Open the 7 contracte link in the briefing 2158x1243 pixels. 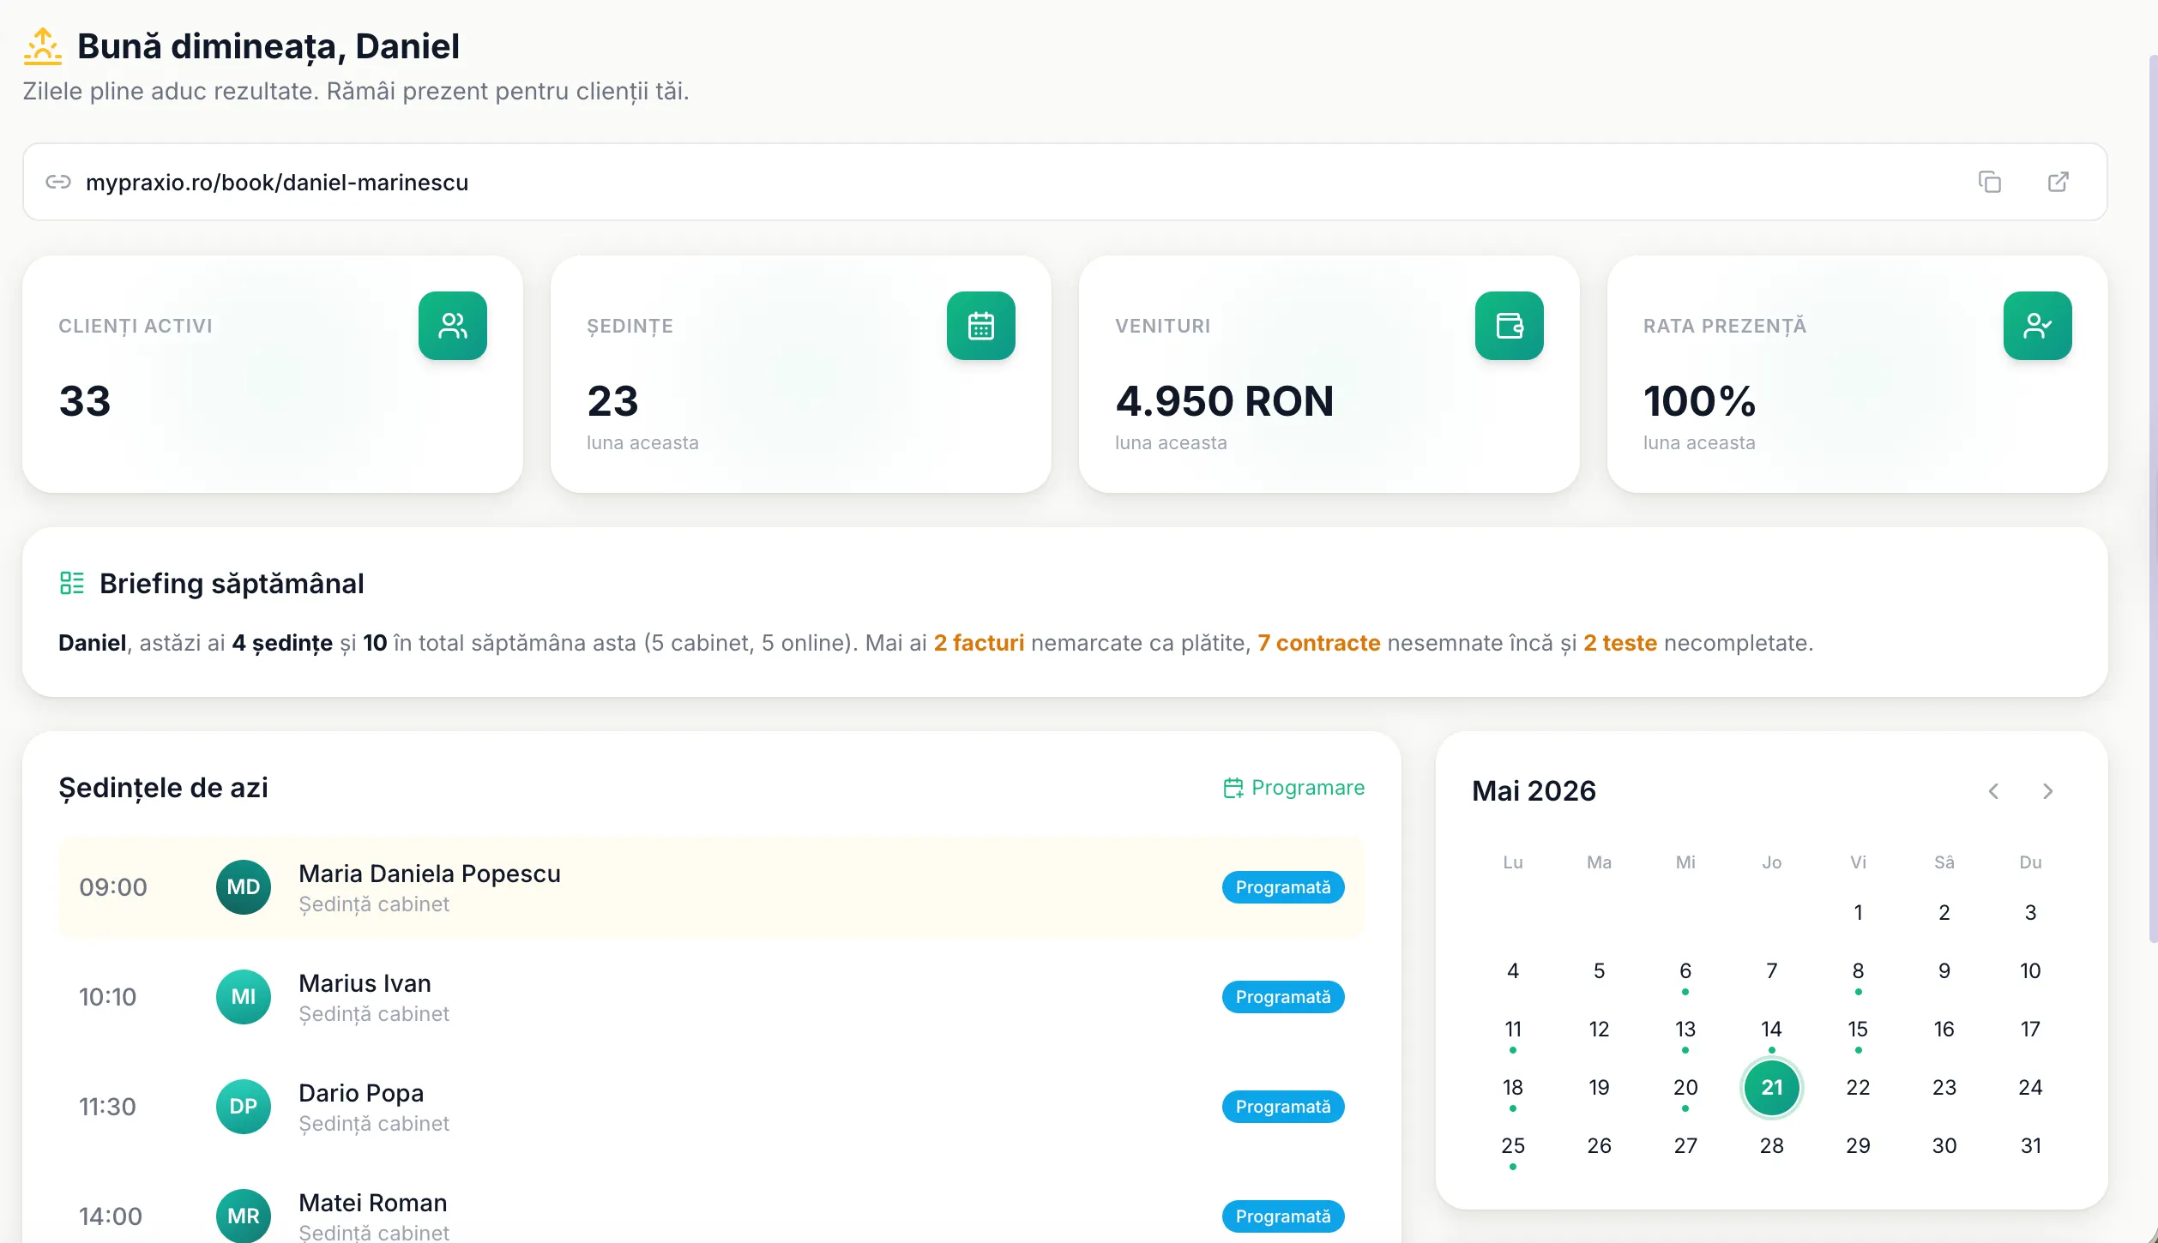1319,643
